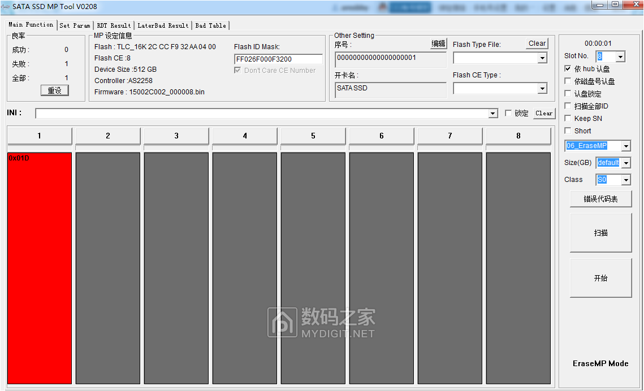Image resolution: width=644 pixels, height=391 pixels.
Task: Click the Flash ID Mask input field
Action: click(278, 59)
